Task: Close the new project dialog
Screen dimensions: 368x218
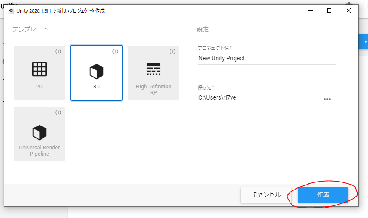Action: coord(349,10)
